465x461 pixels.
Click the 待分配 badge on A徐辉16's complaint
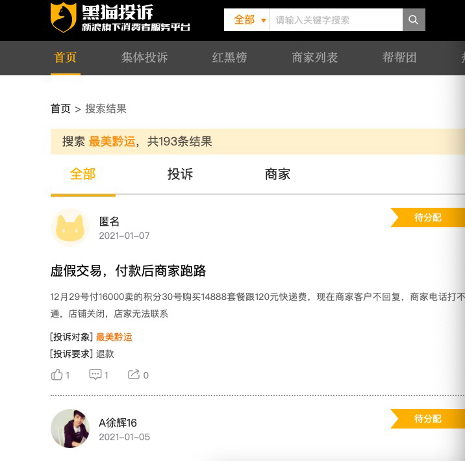tap(427, 419)
